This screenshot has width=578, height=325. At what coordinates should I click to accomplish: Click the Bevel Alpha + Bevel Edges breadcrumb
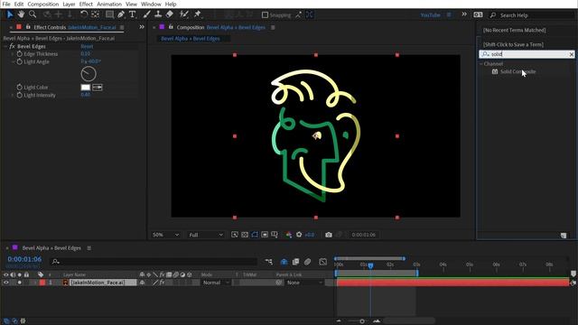(191, 38)
